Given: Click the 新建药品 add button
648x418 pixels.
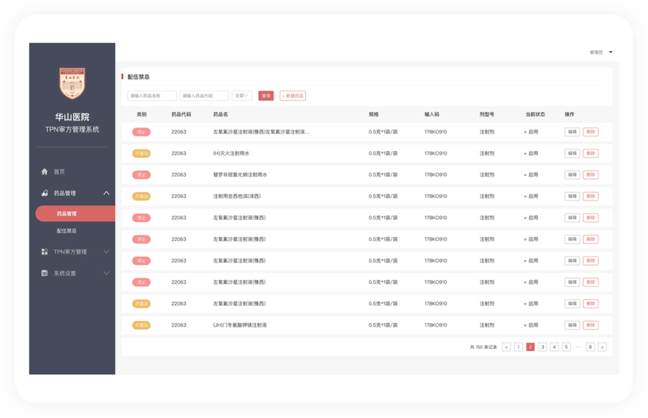Looking at the screenshot, I should (292, 96).
